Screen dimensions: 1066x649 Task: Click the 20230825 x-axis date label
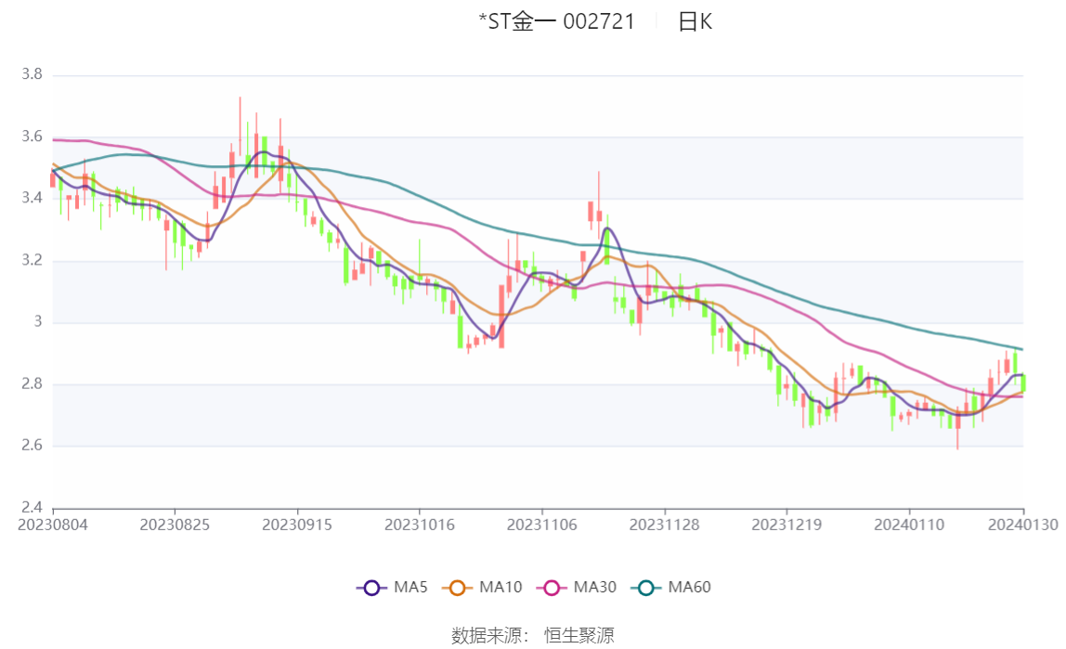tap(175, 525)
